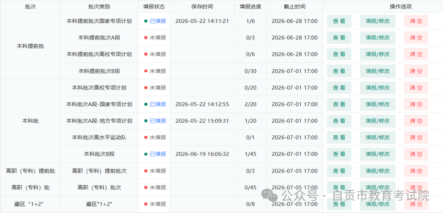Click 清空 for 本科提前批次国家专项计划

point(416,21)
